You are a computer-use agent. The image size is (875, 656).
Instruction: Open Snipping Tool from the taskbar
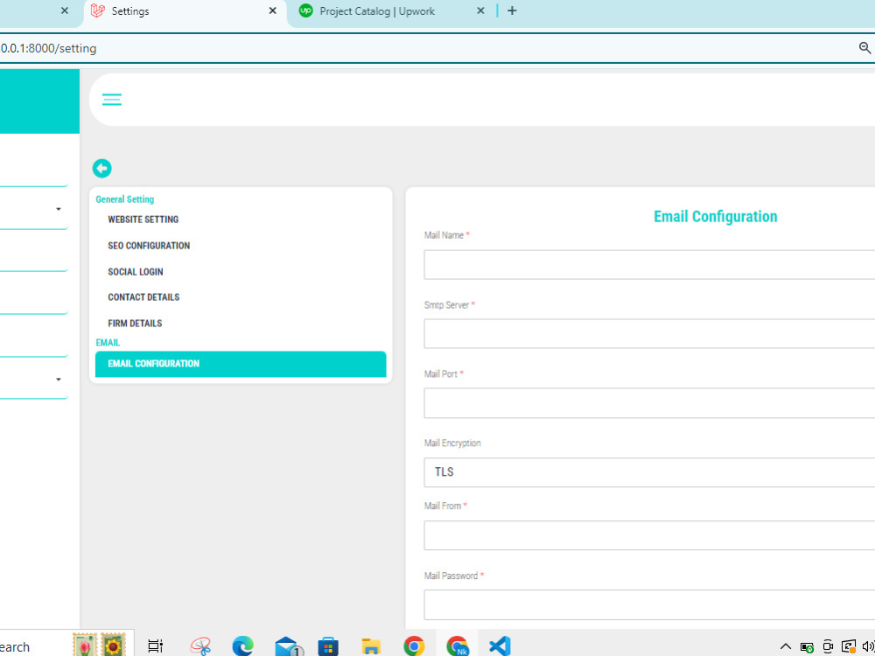200,646
